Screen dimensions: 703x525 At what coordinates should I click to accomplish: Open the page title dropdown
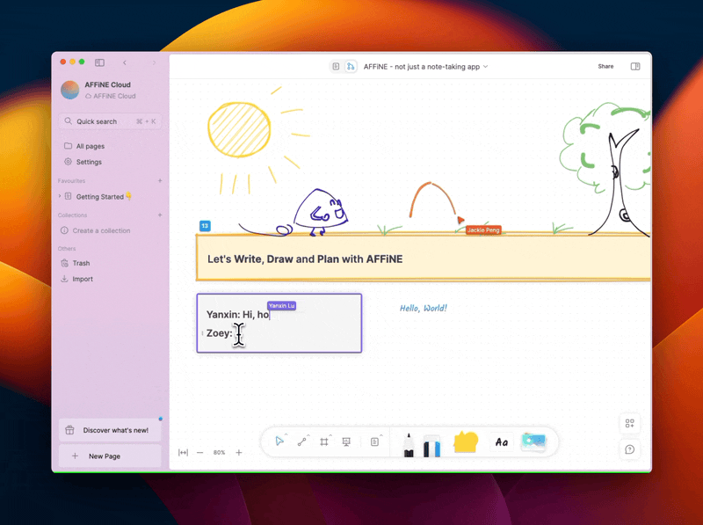click(x=486, y=67)
